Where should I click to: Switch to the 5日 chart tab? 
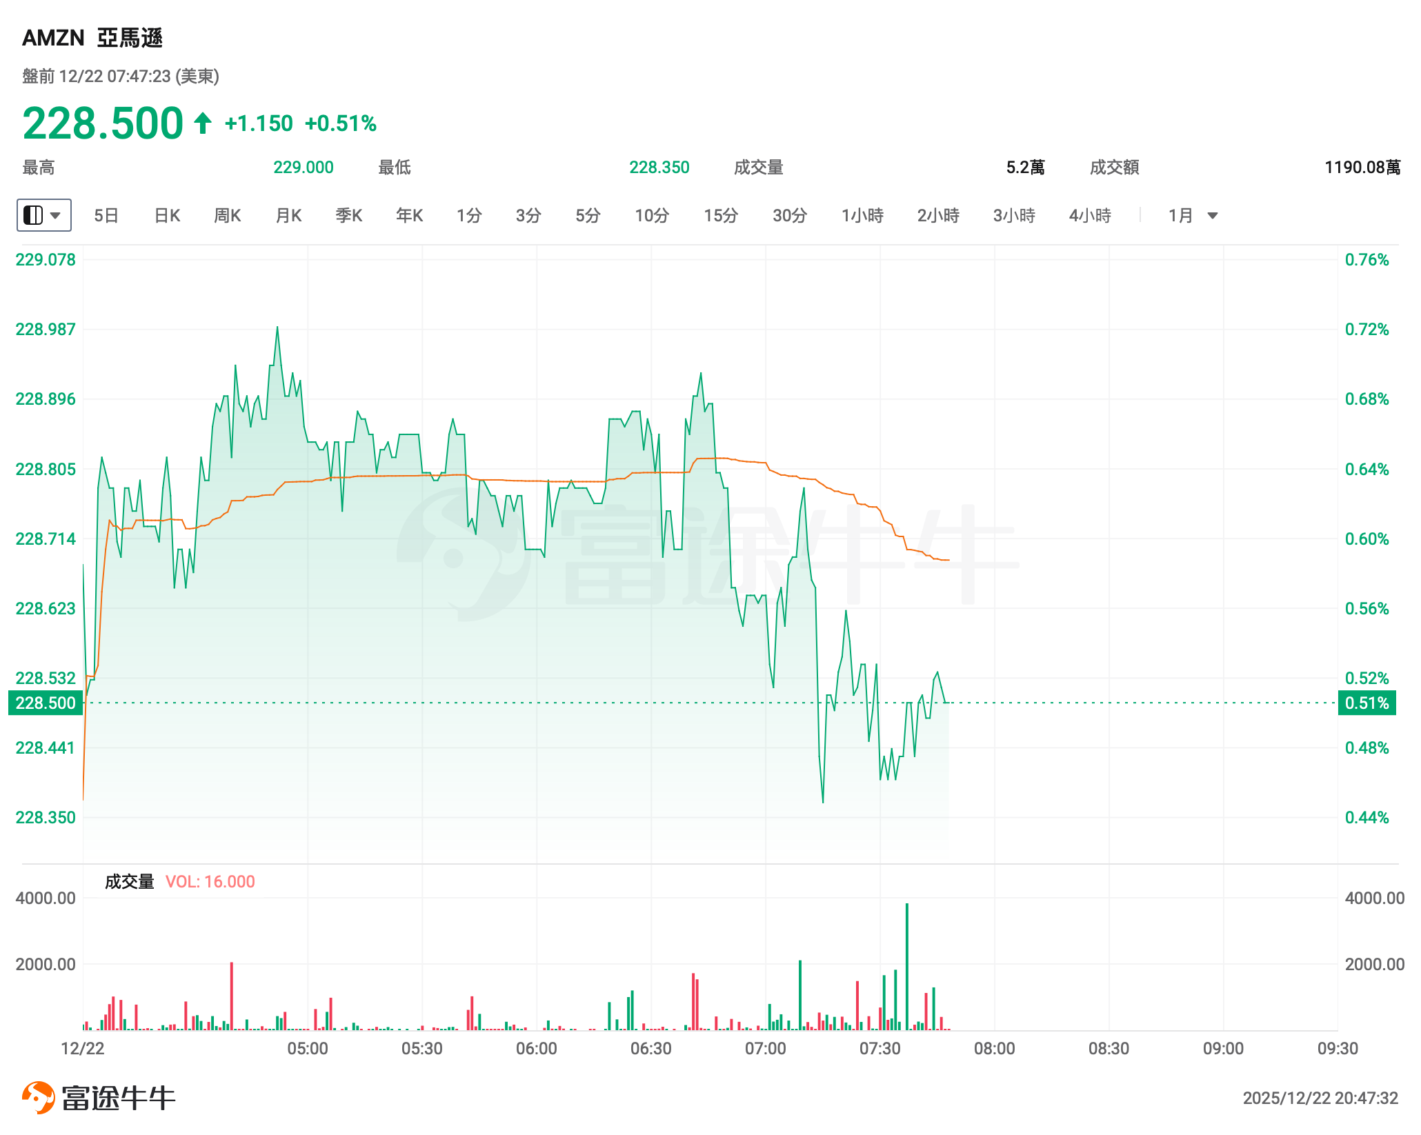pos(106,216)
